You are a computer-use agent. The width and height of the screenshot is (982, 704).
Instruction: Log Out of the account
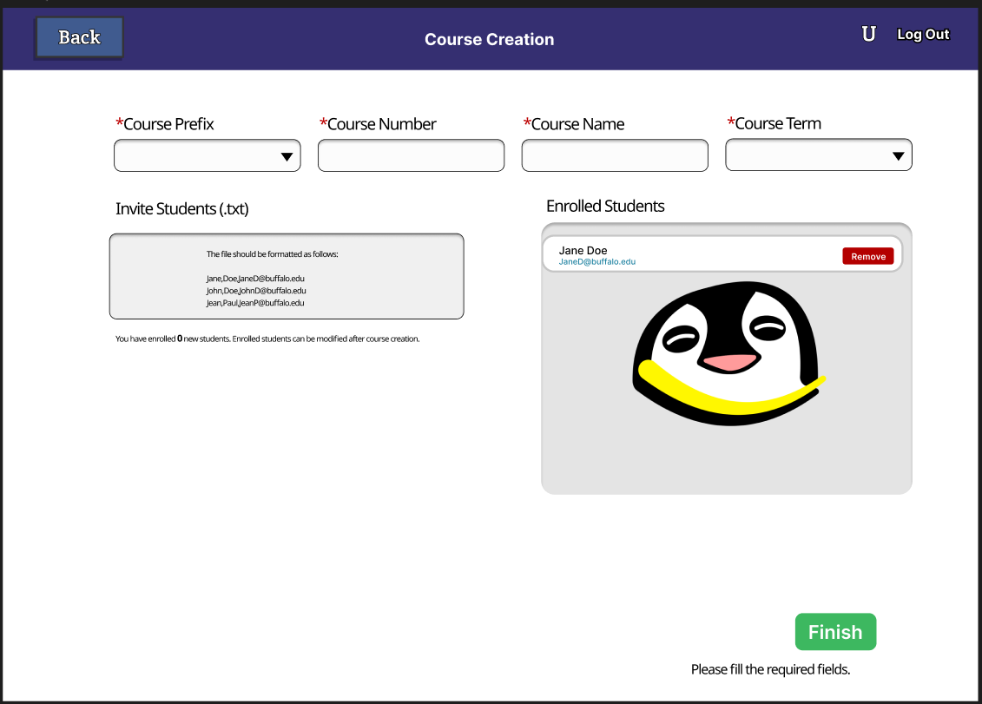(x=923, y=35)
